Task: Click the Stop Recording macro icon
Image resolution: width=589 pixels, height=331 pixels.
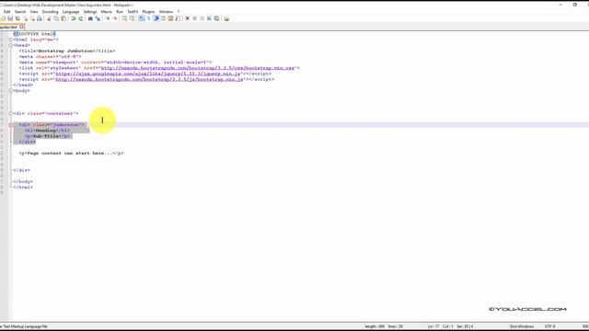Action: [x=195, y=18]
